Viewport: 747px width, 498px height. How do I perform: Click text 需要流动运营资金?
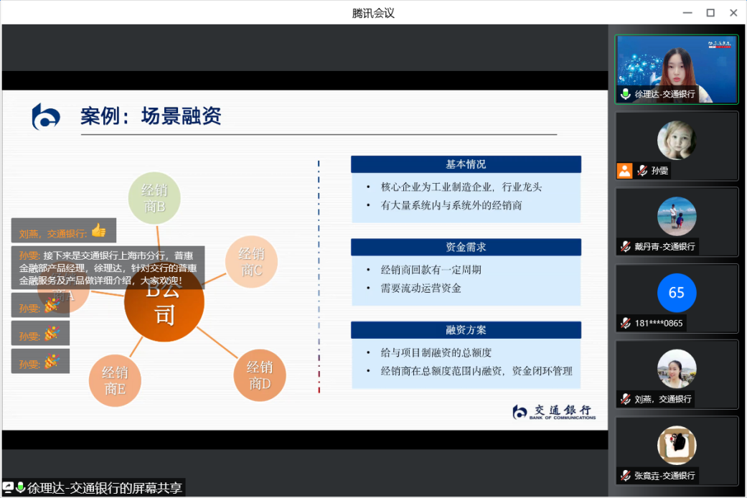point(421,288)
